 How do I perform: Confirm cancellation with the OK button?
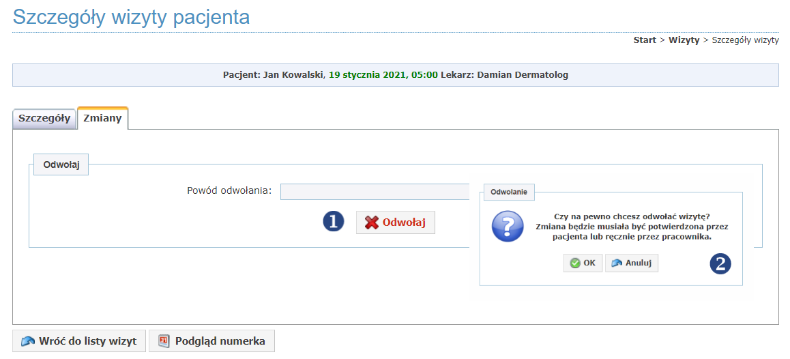[583, 263]
